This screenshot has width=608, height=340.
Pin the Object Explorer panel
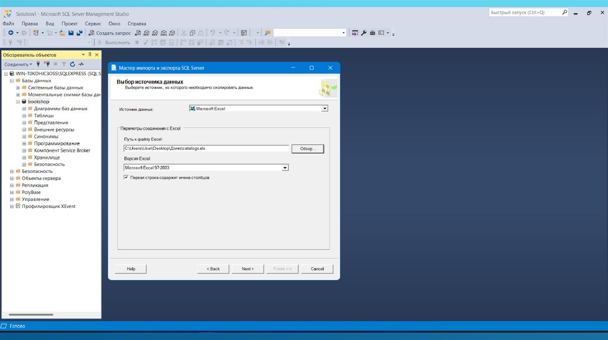[x=90, y=54]
